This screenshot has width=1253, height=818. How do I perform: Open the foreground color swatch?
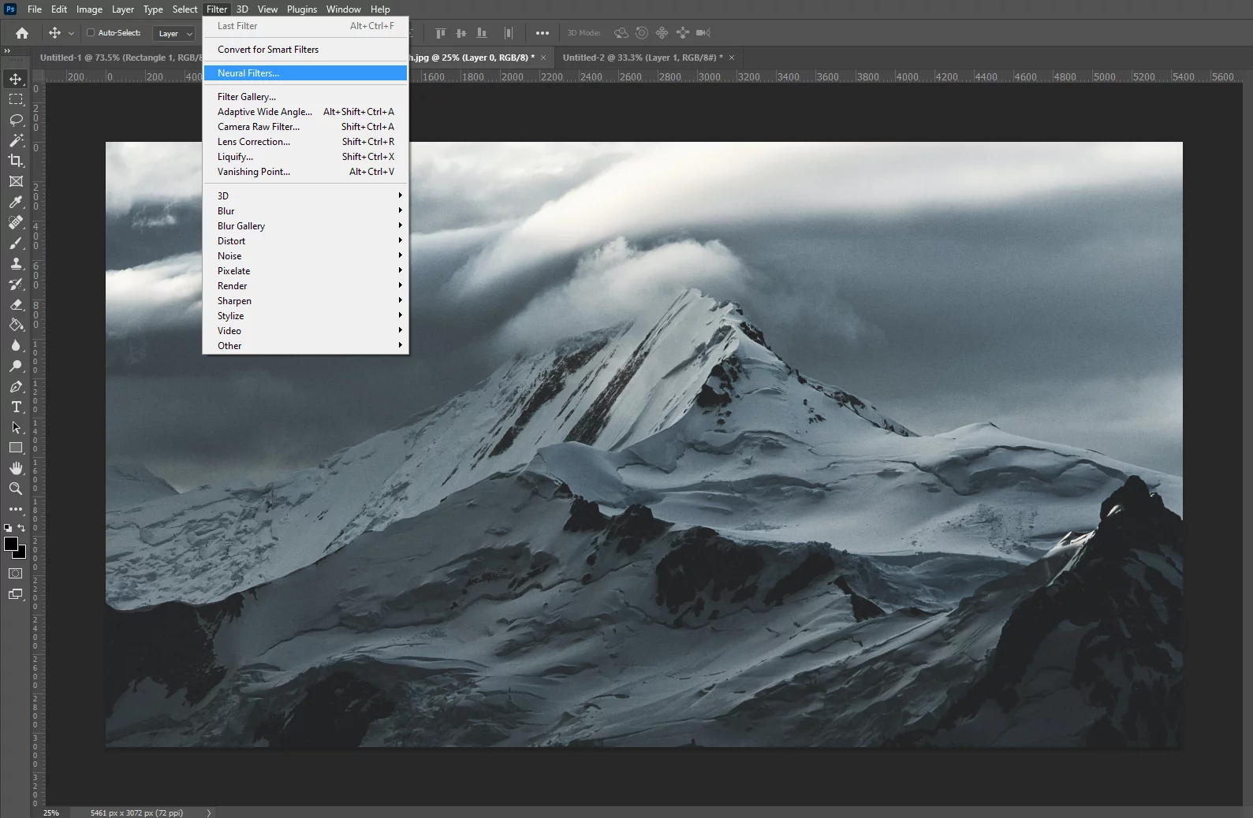(11, 544)
